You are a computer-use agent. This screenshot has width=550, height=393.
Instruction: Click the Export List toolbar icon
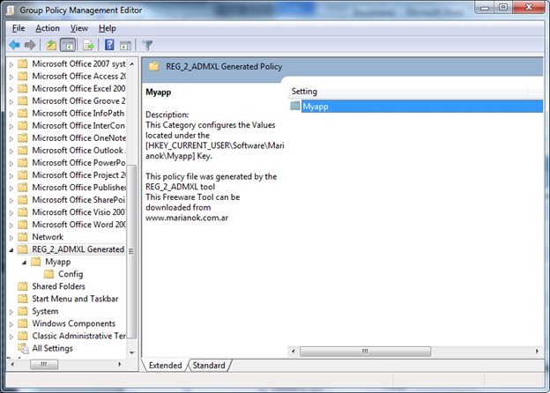click(x=88, y=45)
